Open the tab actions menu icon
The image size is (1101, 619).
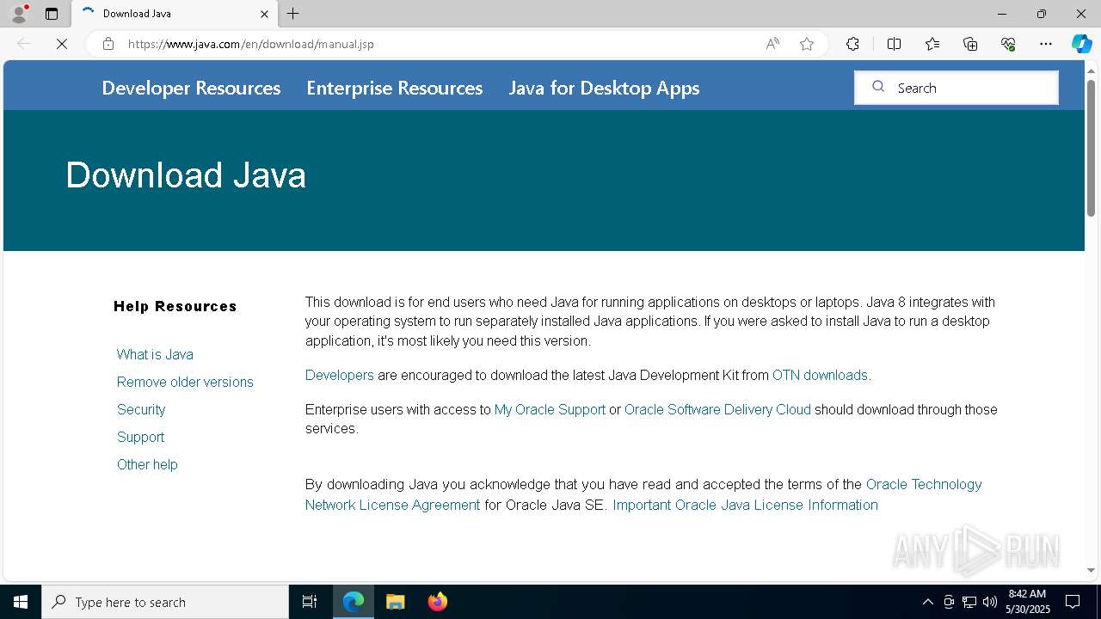52,14
